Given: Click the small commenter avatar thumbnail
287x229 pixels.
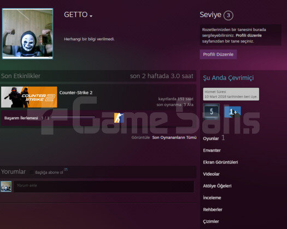Looking at the screenshot, I should [x=6, y=186].
